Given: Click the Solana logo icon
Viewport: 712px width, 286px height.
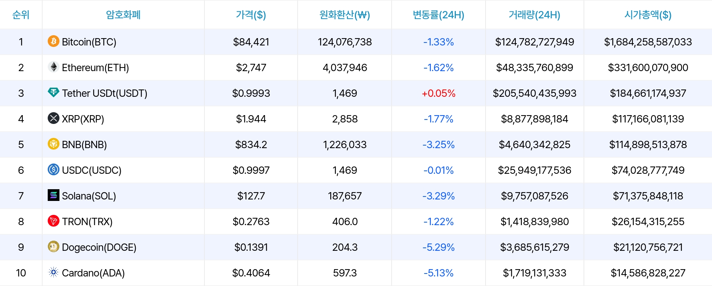Looking at the screenshot, I should 54,195.
